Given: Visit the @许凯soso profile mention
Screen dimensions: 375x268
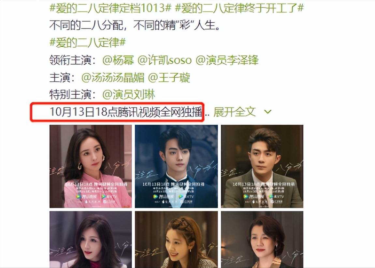Looking at the screenshot, I should pyautogui.click(x=165, y=60).
